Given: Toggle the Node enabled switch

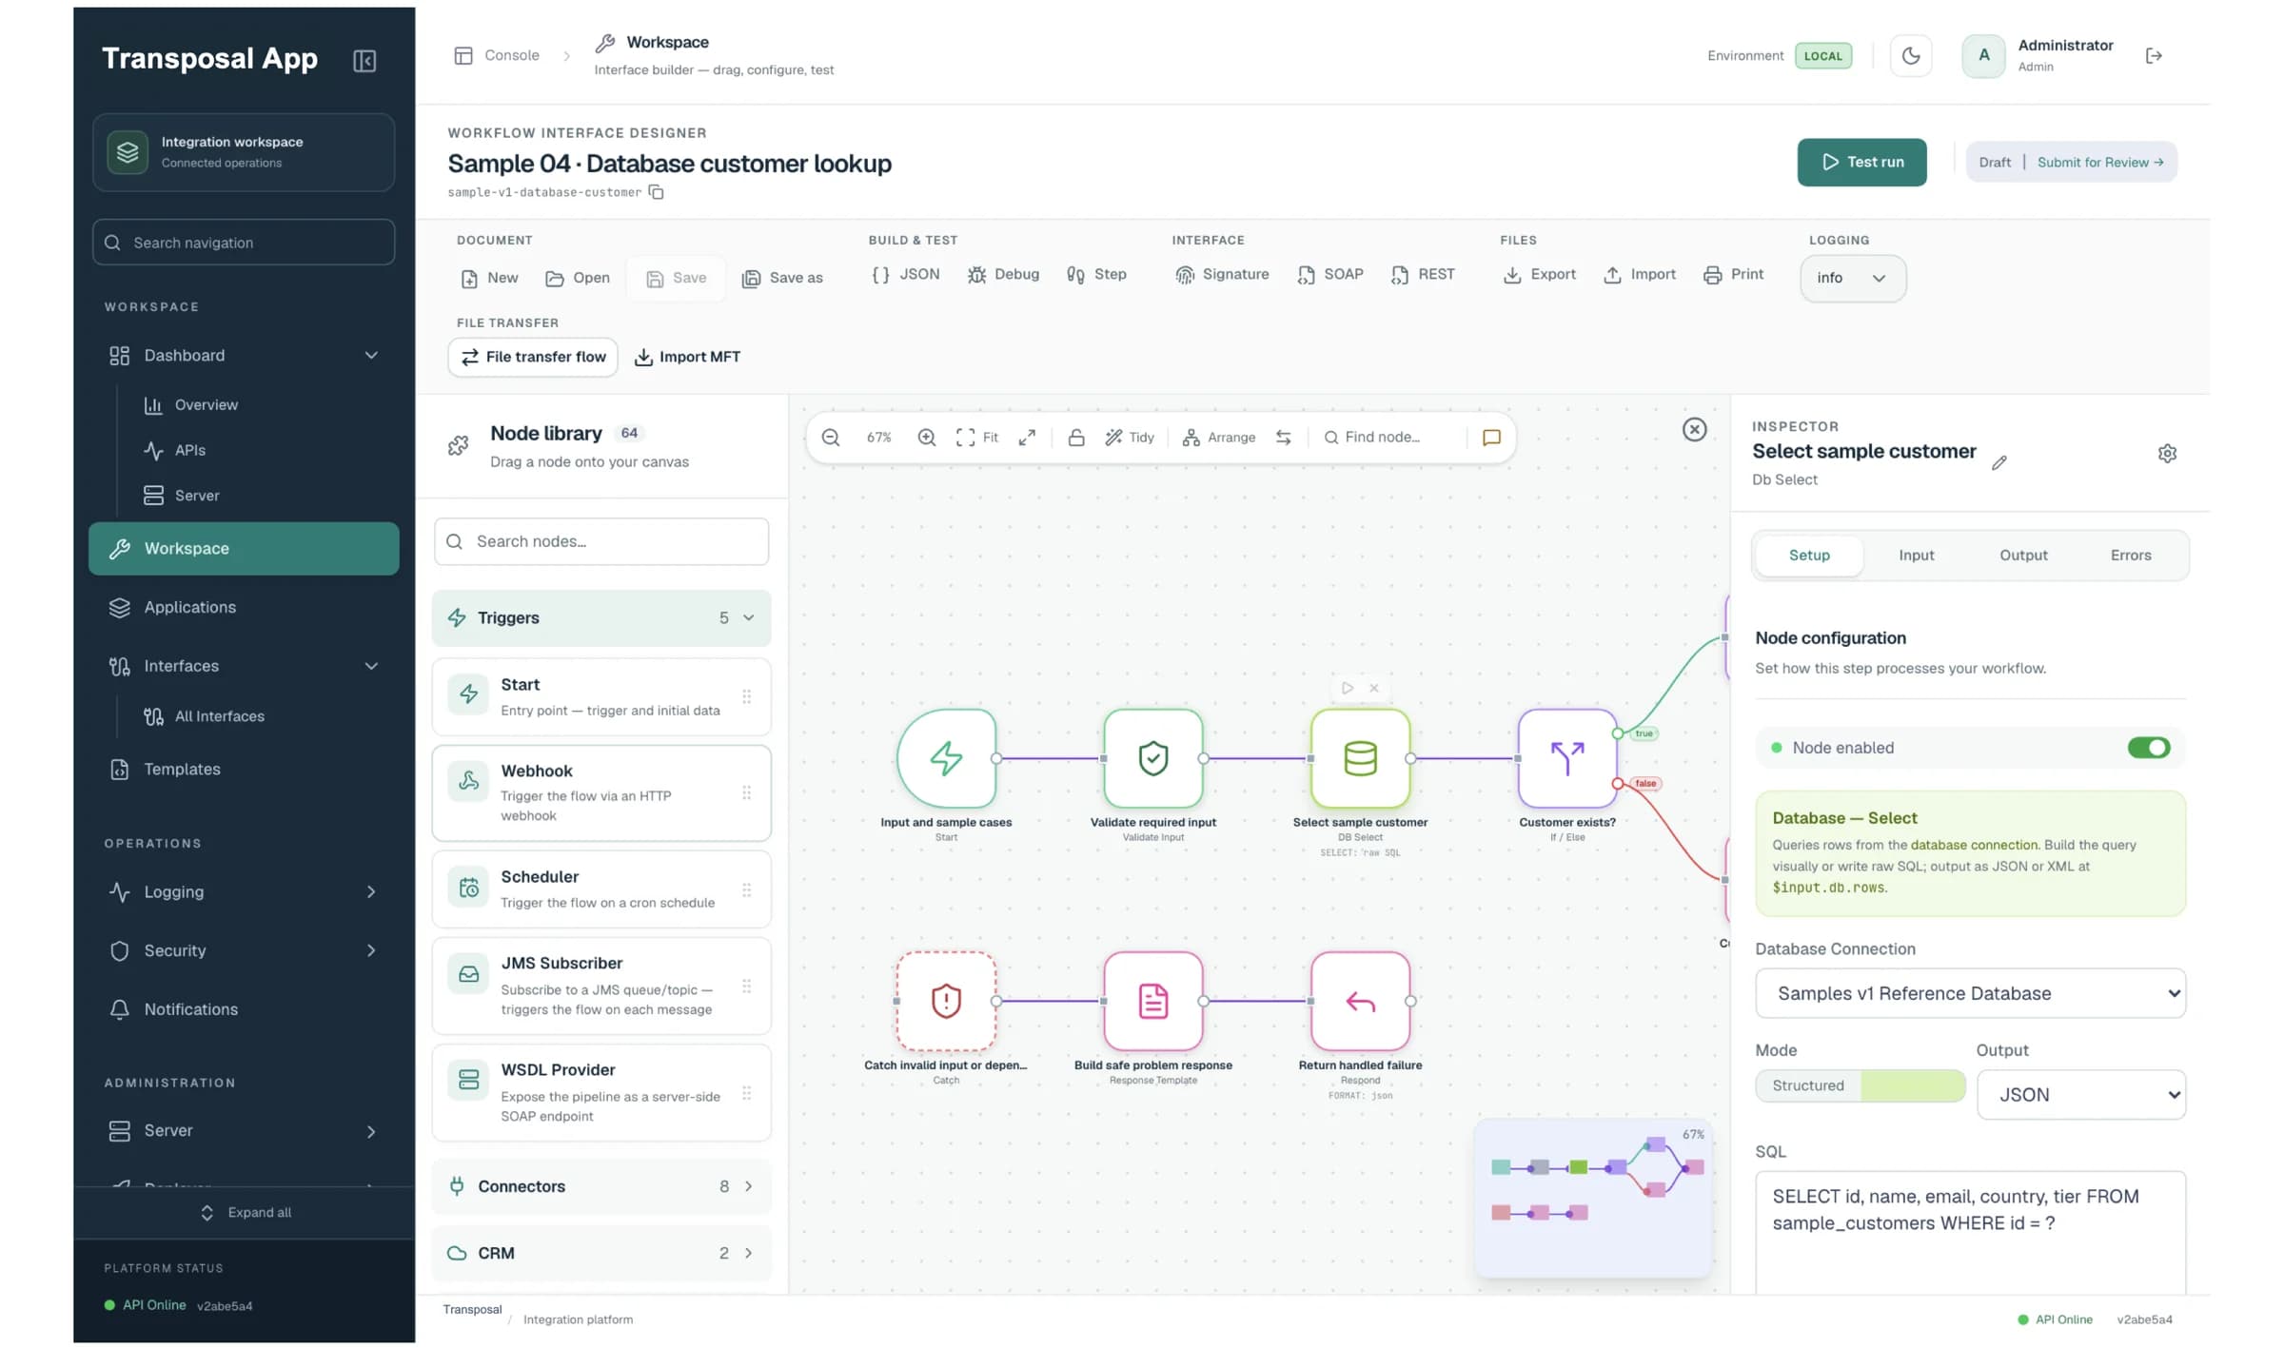Looking at the screenshot, I should click(x=2149, y=748).
